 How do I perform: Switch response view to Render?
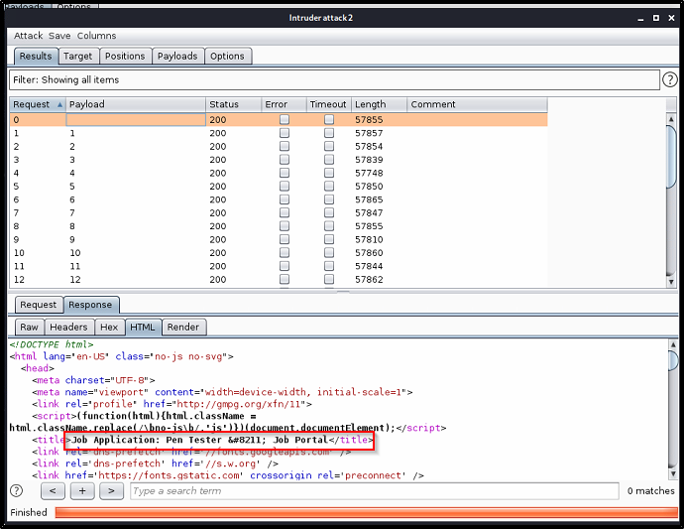[x=183, y=328]
